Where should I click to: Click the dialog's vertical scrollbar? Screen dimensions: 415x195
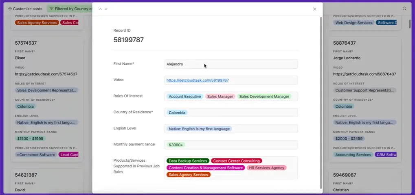[321, 103]
